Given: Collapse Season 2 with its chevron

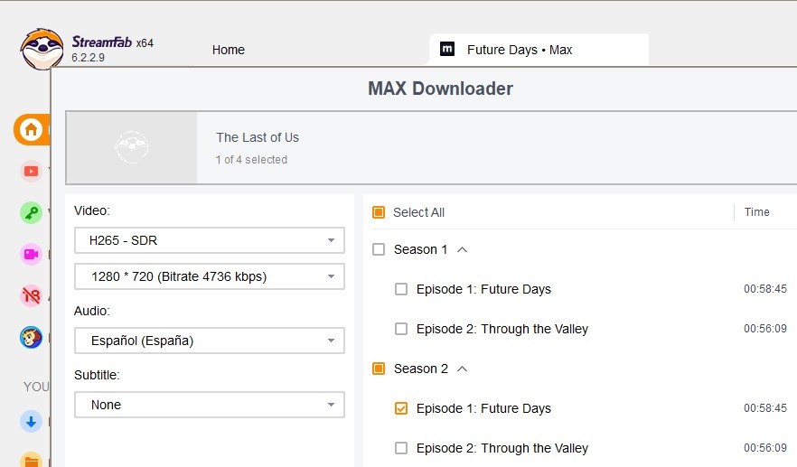Looking at the screenshot, I should coord(462,369).
